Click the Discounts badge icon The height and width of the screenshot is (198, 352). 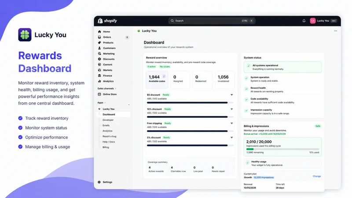(x=99, y=59)
